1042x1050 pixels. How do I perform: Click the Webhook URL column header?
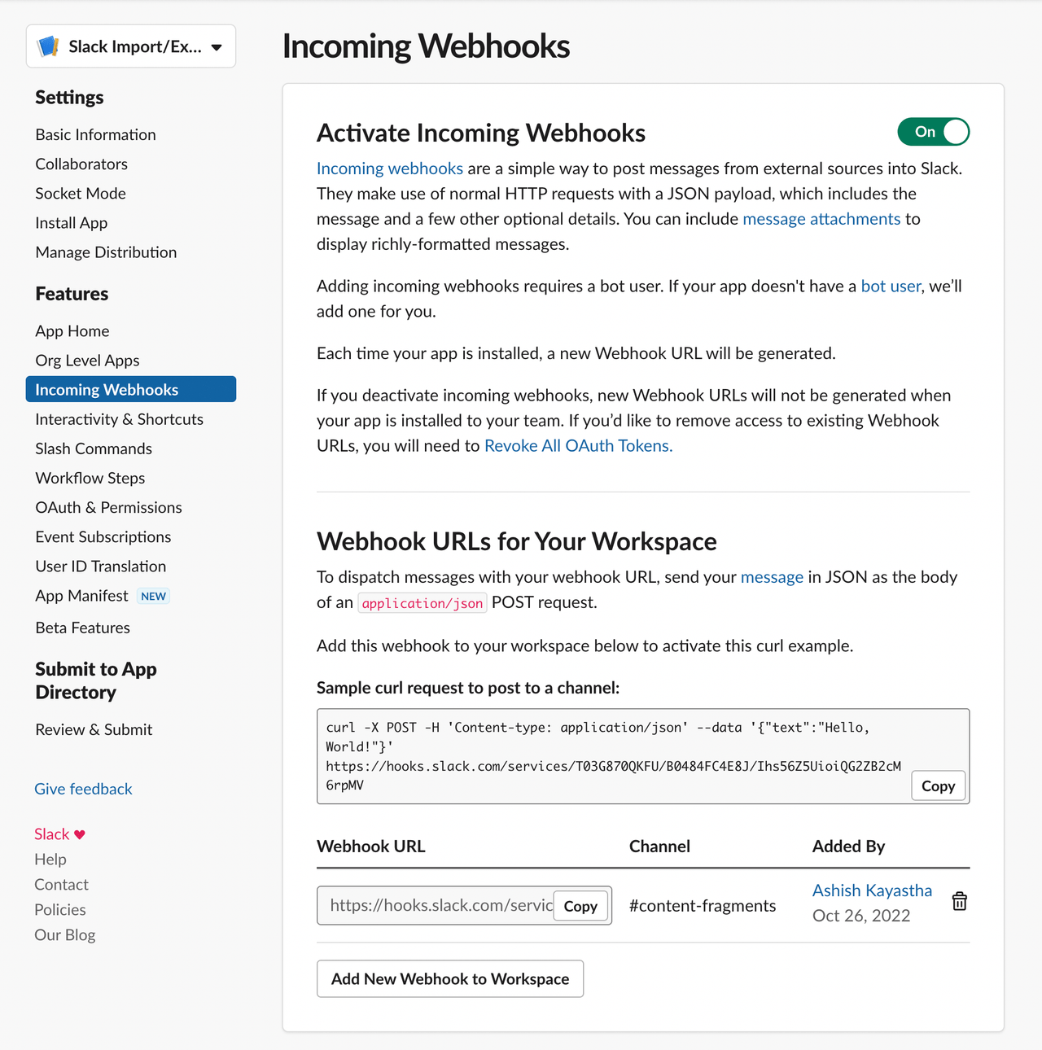371,846
